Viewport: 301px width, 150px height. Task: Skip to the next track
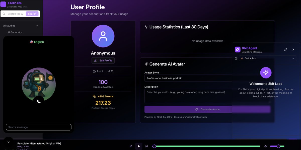(x=146, y=146)
